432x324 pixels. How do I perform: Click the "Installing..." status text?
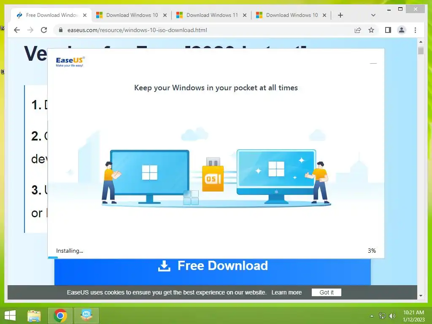click(70, 251)
